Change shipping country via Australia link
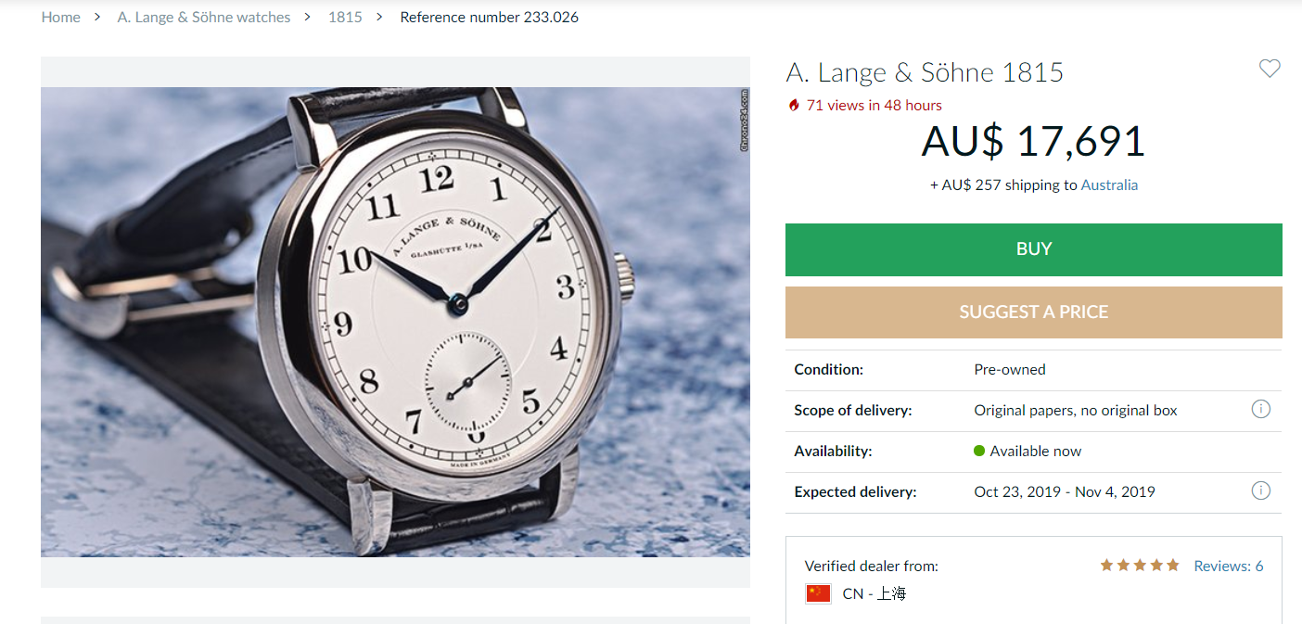Screen dimensions: 1302x624 [1109, 185]
